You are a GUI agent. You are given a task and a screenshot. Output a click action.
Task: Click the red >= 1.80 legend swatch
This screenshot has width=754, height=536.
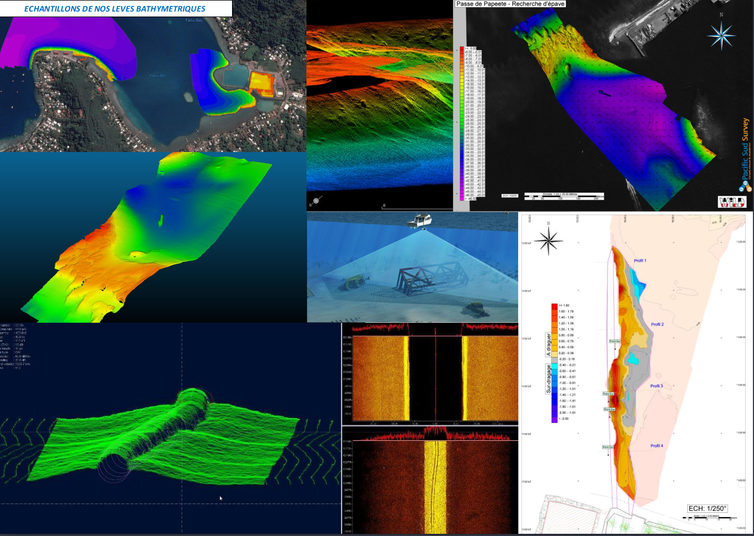554,305
